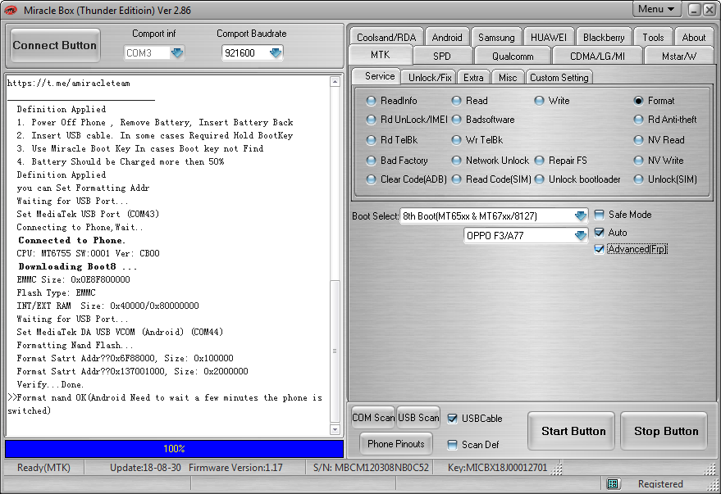Screen dimensions: 721x494
Task: Switch to the HUAWEI tab
Action: pyautogui.click(x=549, y=37)
